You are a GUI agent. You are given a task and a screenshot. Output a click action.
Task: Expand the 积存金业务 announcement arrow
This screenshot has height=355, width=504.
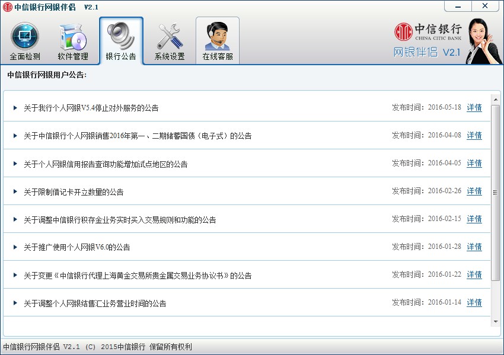pos(15,220)
